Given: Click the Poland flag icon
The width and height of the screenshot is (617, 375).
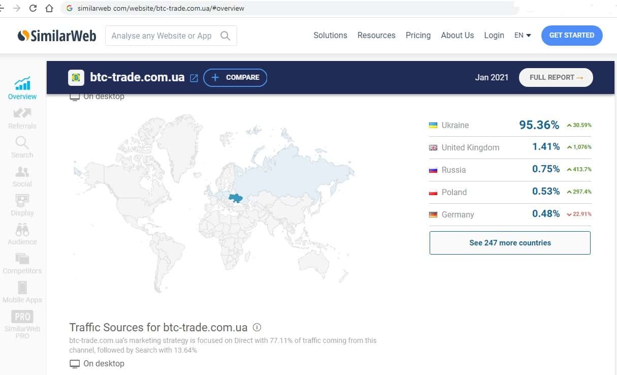Looking at the screenshot, I should coord(433,192).
